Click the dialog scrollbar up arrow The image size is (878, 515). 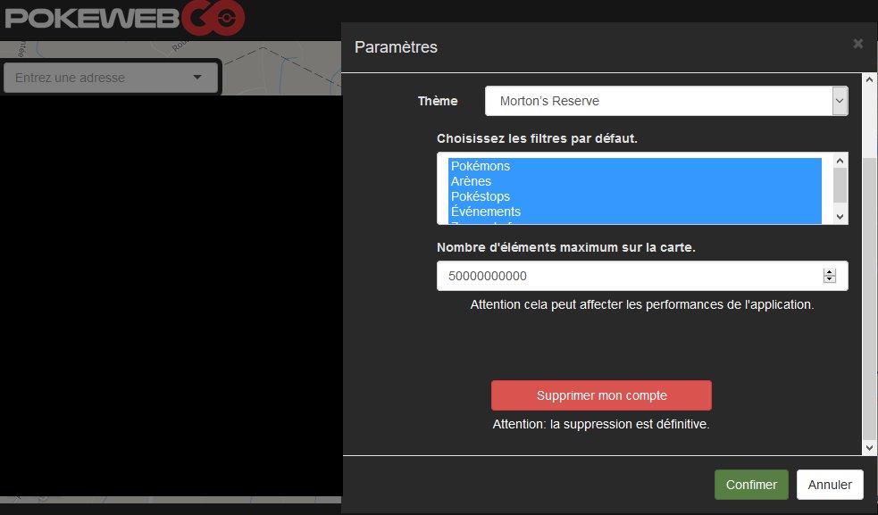click(x=870, y=79)
